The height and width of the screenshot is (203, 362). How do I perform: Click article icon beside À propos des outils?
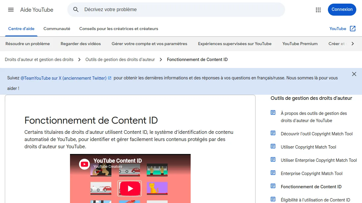tap(273, 112)
